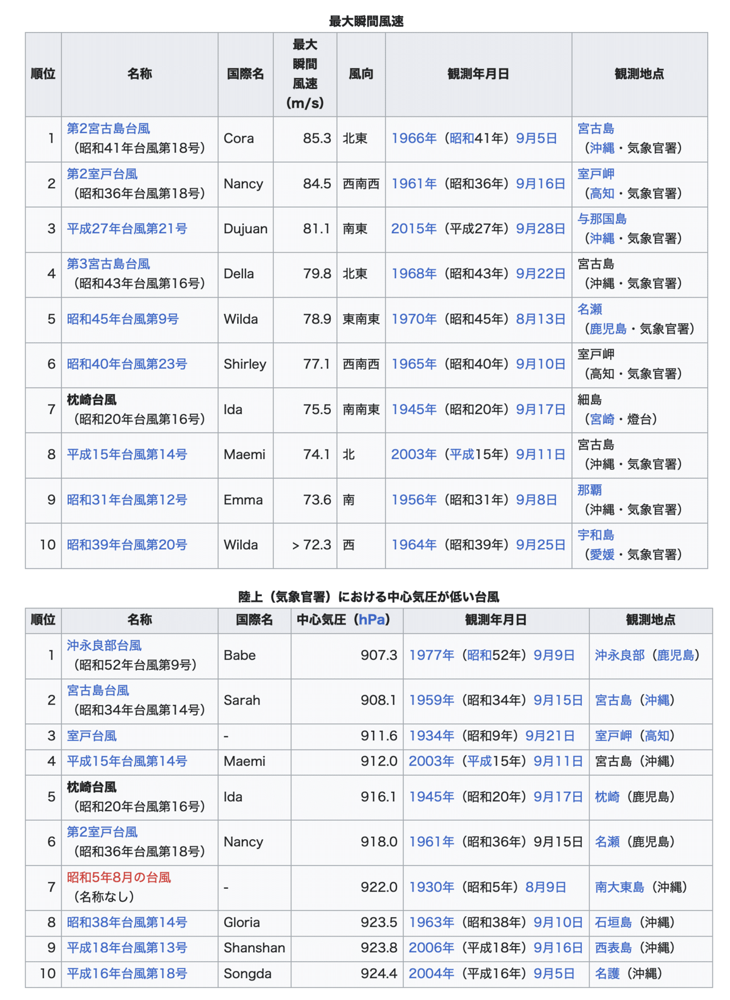Image resolution: width=730 pixels, height=1000 pixels.
Task: Open the 室戸台風 link in row 3
Action: click(x=92, y=736)
